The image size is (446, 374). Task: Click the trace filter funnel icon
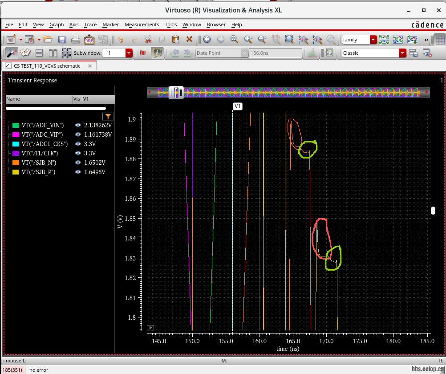108,117
